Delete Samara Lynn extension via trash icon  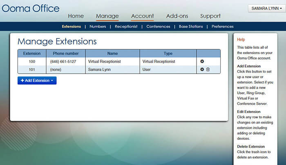click(208, 69)
